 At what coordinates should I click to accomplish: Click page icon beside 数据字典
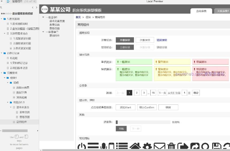[14, 92]
